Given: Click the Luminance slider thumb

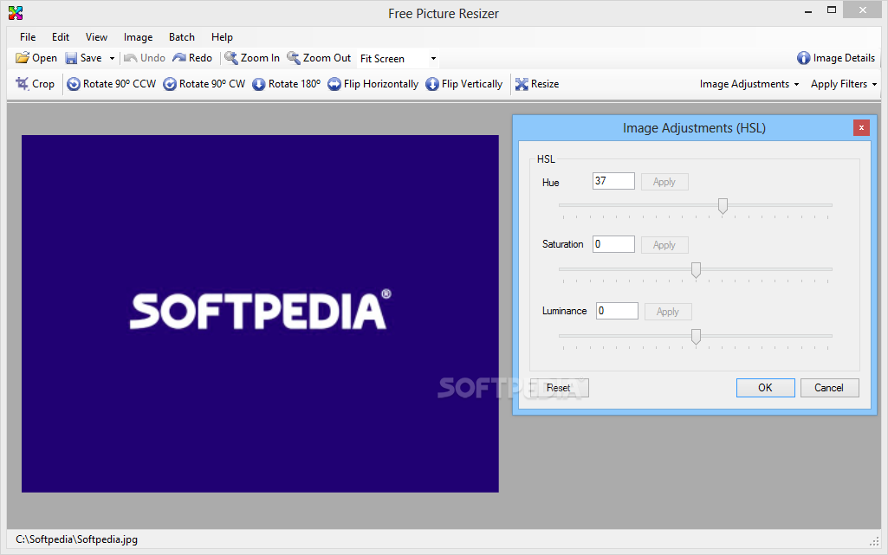Looking at the screenshot, I should (x=696, y=337).
